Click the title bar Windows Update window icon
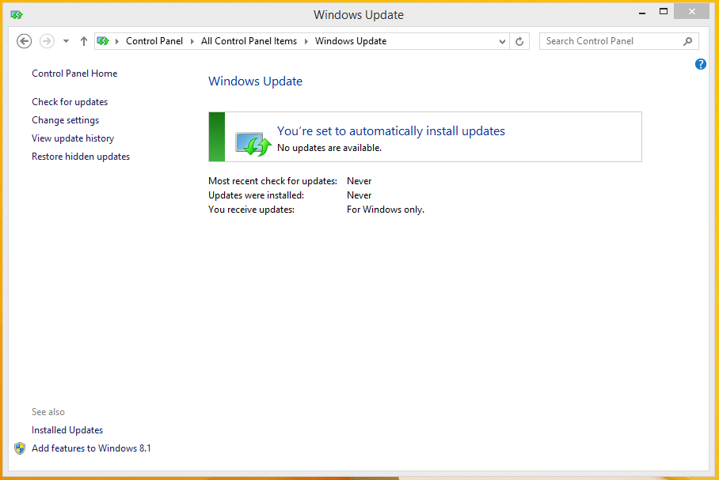 17,15
